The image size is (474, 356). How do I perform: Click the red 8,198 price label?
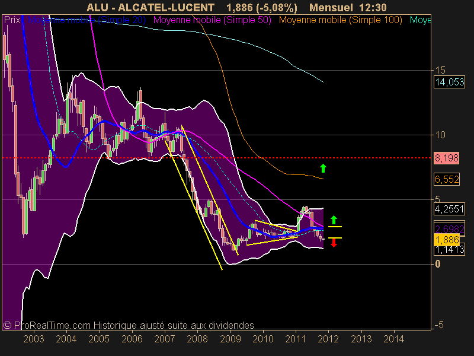(447, 158)
